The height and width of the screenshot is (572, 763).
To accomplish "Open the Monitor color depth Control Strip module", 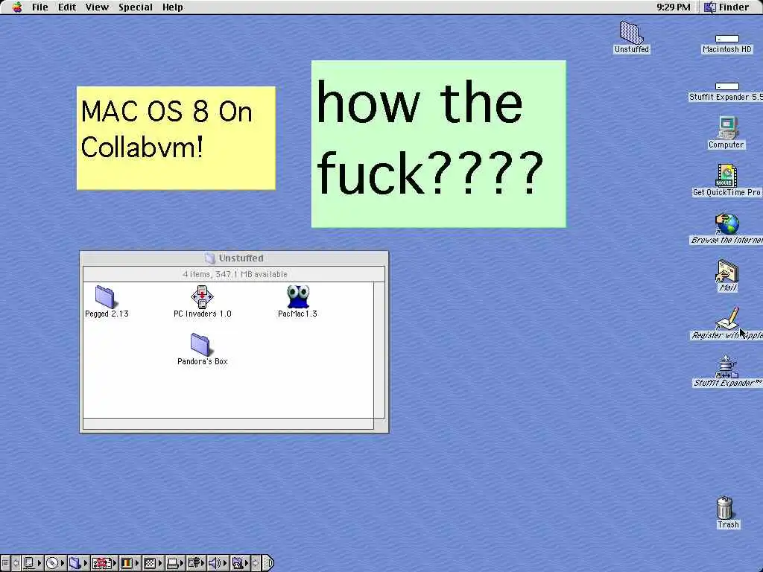I will 130,563.
